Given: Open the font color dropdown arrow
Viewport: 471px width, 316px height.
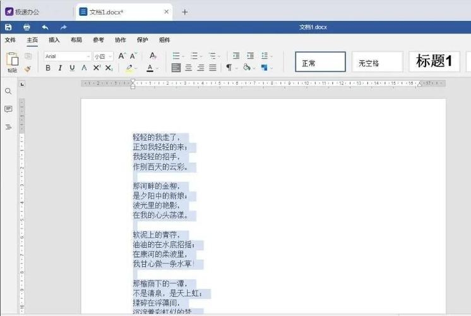Looking at the screenshot, I should pyautogui.click(x=157, y=68).
